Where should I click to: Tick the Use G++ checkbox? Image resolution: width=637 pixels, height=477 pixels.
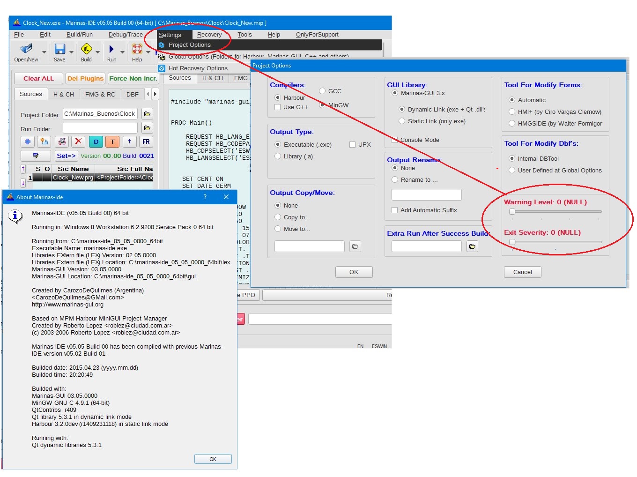(278, 107)
